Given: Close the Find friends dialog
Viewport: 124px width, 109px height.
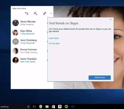Looking at the screenshot, I should [x=111, y=19].
